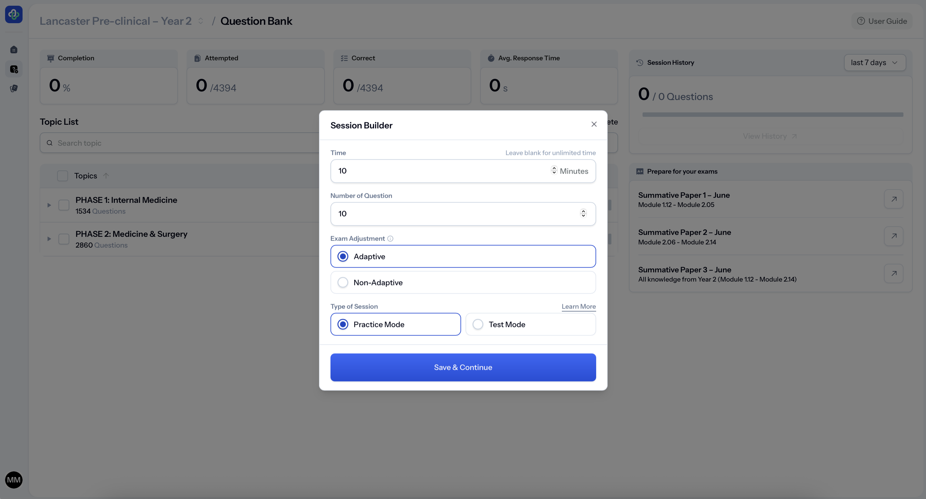Follow the Learn More link

coord(578,307)
